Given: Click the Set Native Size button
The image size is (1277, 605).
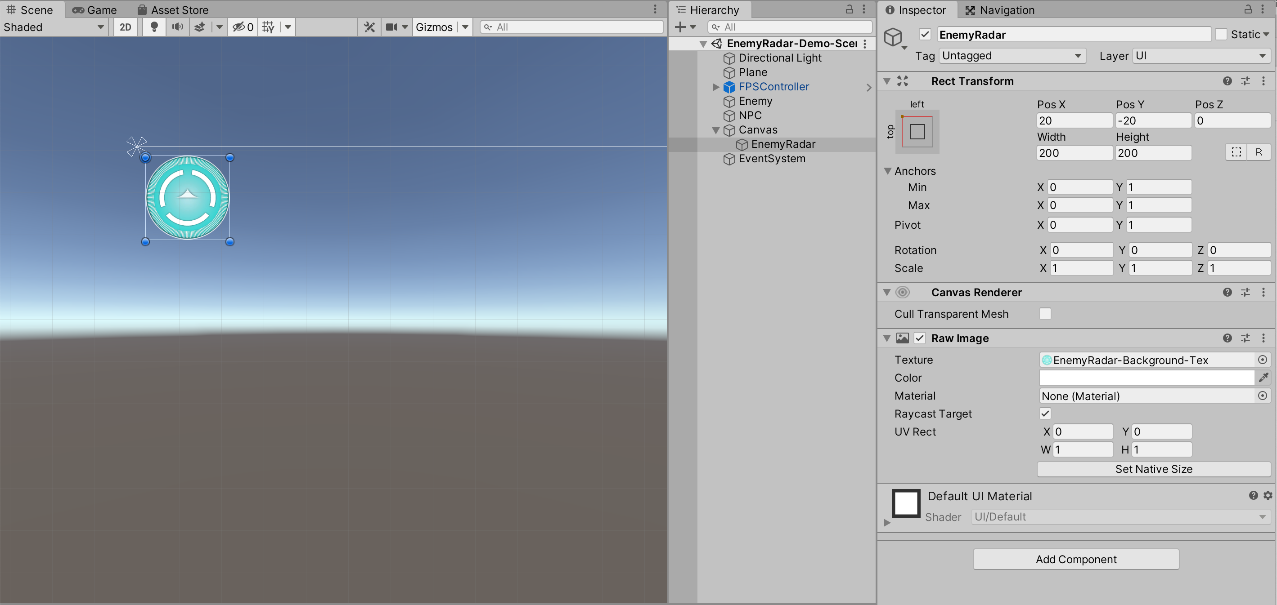Looking at the screenshot, I should [1153, 469].
